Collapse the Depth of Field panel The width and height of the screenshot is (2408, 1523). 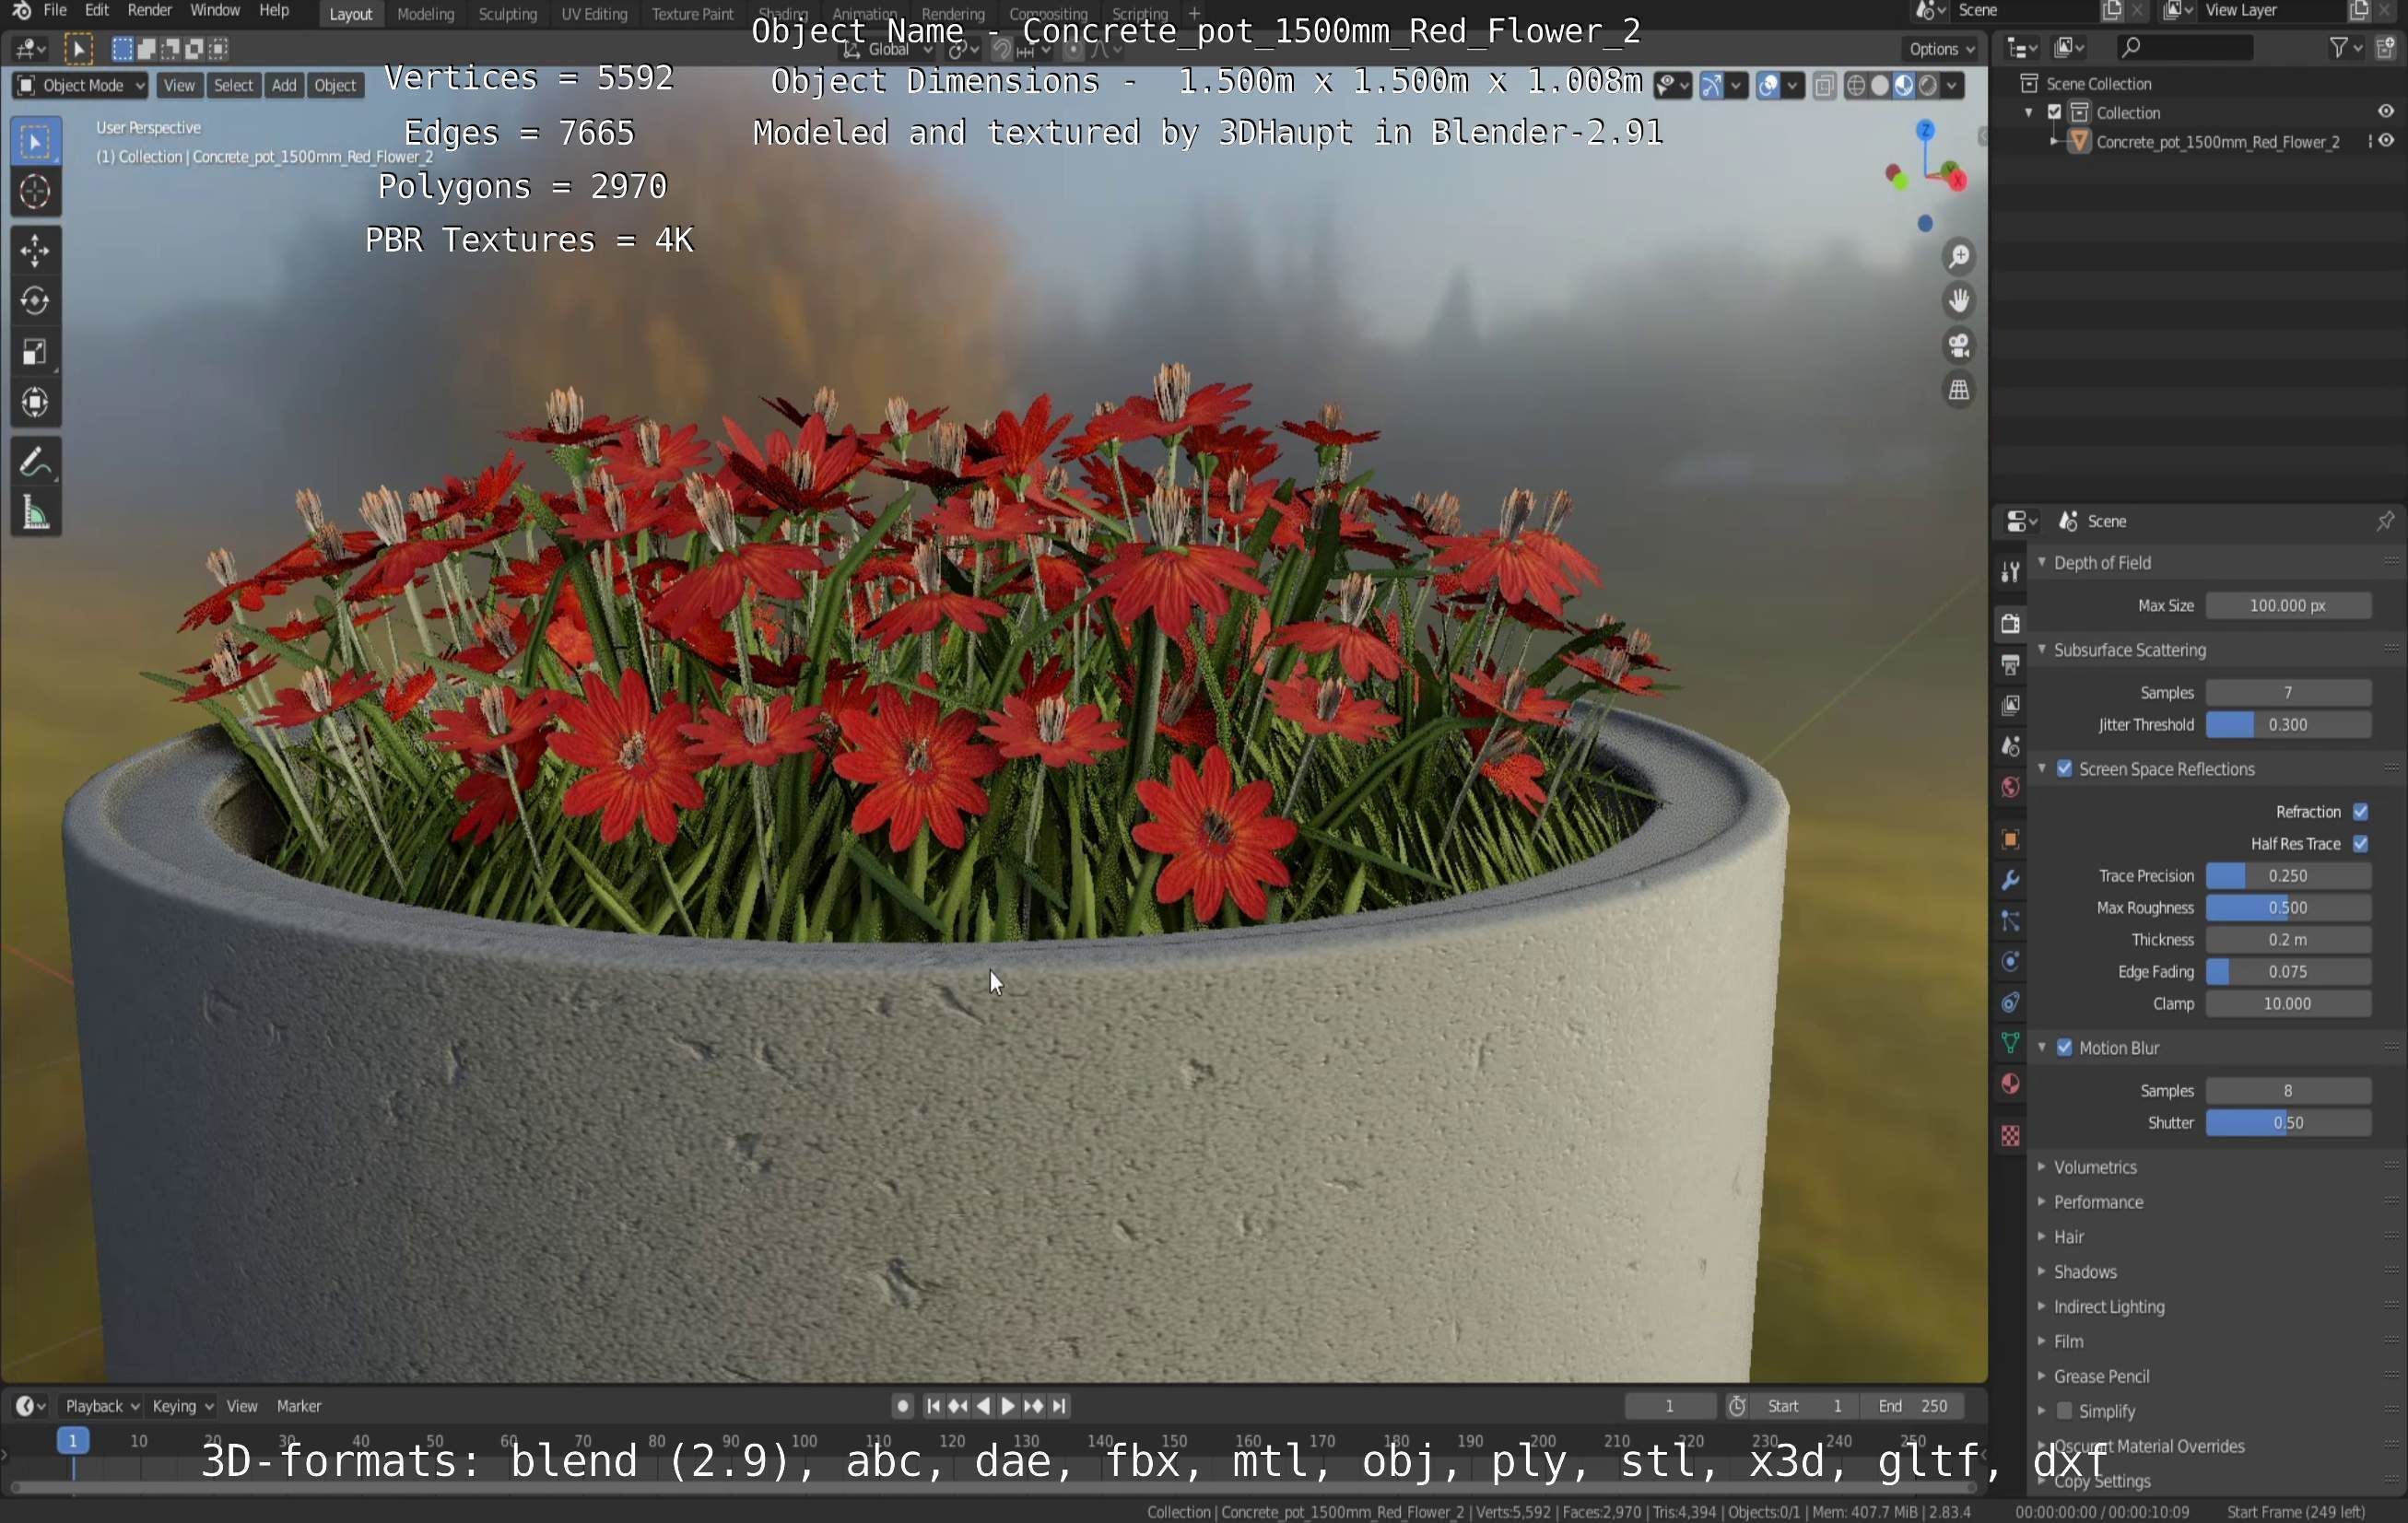click(x=2042, y=563)
